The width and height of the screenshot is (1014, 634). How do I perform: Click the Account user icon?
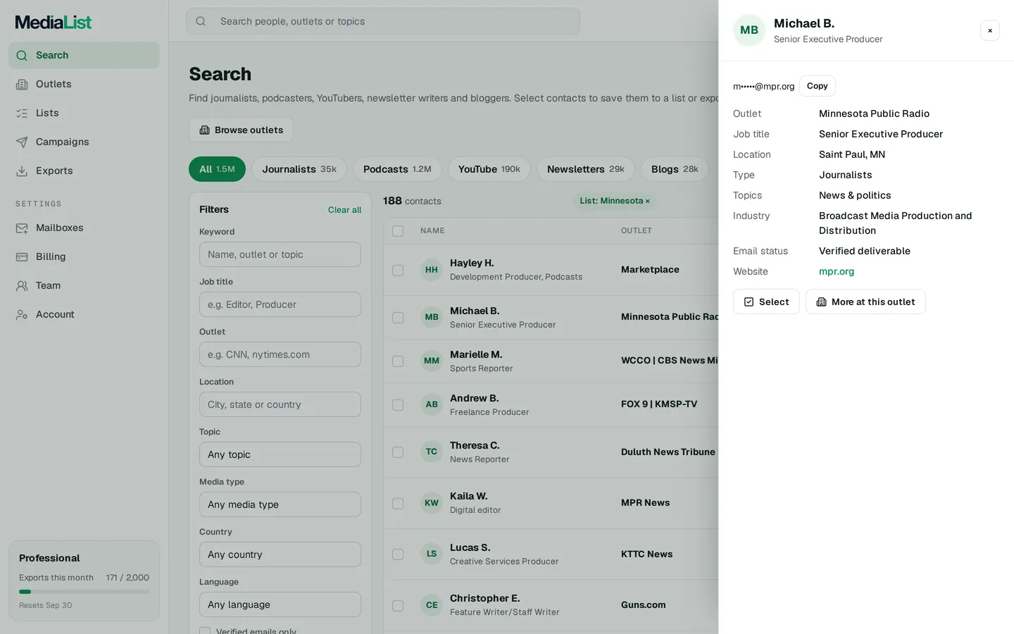[x=22, y=315]
